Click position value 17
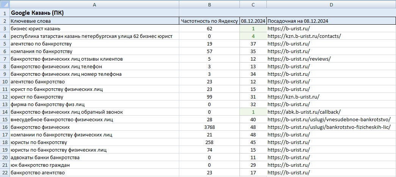This screenshot has width=396, height=177. coord(253,172)
